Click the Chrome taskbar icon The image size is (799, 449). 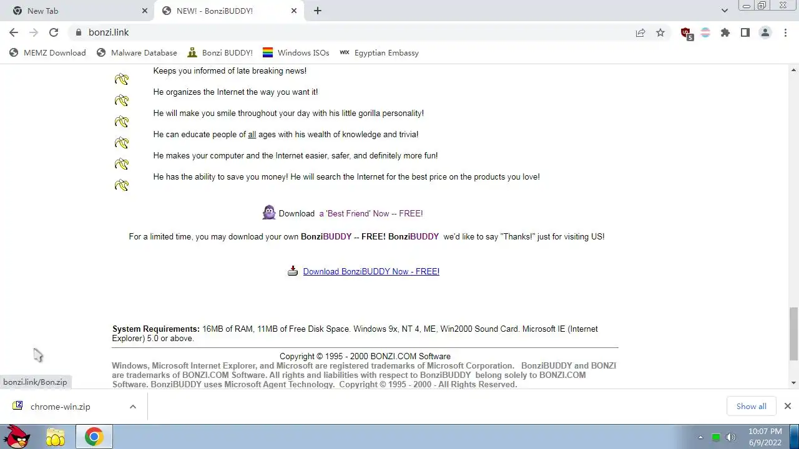(x=94, y=437)
